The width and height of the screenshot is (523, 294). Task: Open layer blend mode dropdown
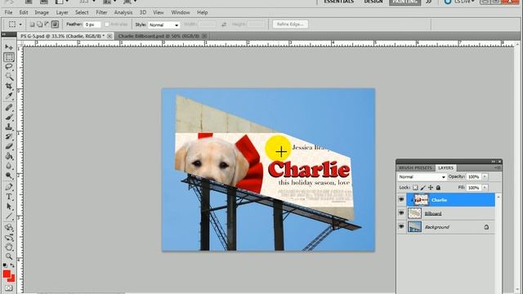(x=422, y=176)
